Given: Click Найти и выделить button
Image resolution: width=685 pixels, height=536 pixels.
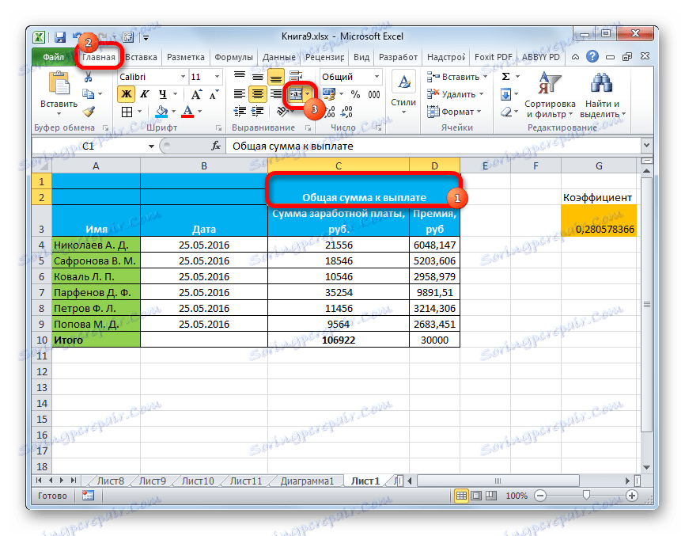Looking at the screenshot, I should 603,94.
